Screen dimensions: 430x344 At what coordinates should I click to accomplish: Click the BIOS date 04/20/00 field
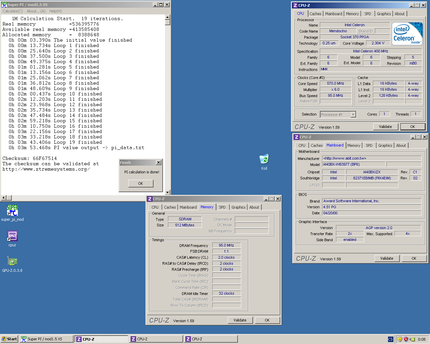[x=372, y=213]
